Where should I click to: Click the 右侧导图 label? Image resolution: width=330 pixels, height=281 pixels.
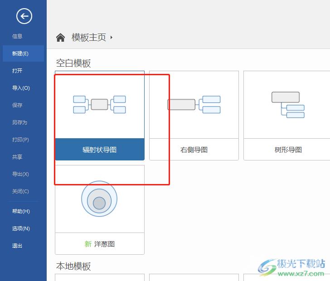(194, 150)
